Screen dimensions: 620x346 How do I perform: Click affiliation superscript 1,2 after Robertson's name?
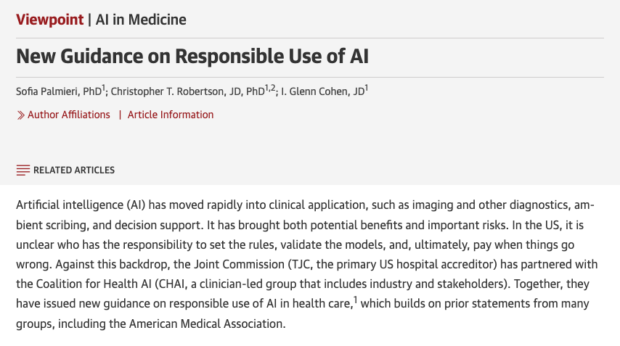click(270, 88)
